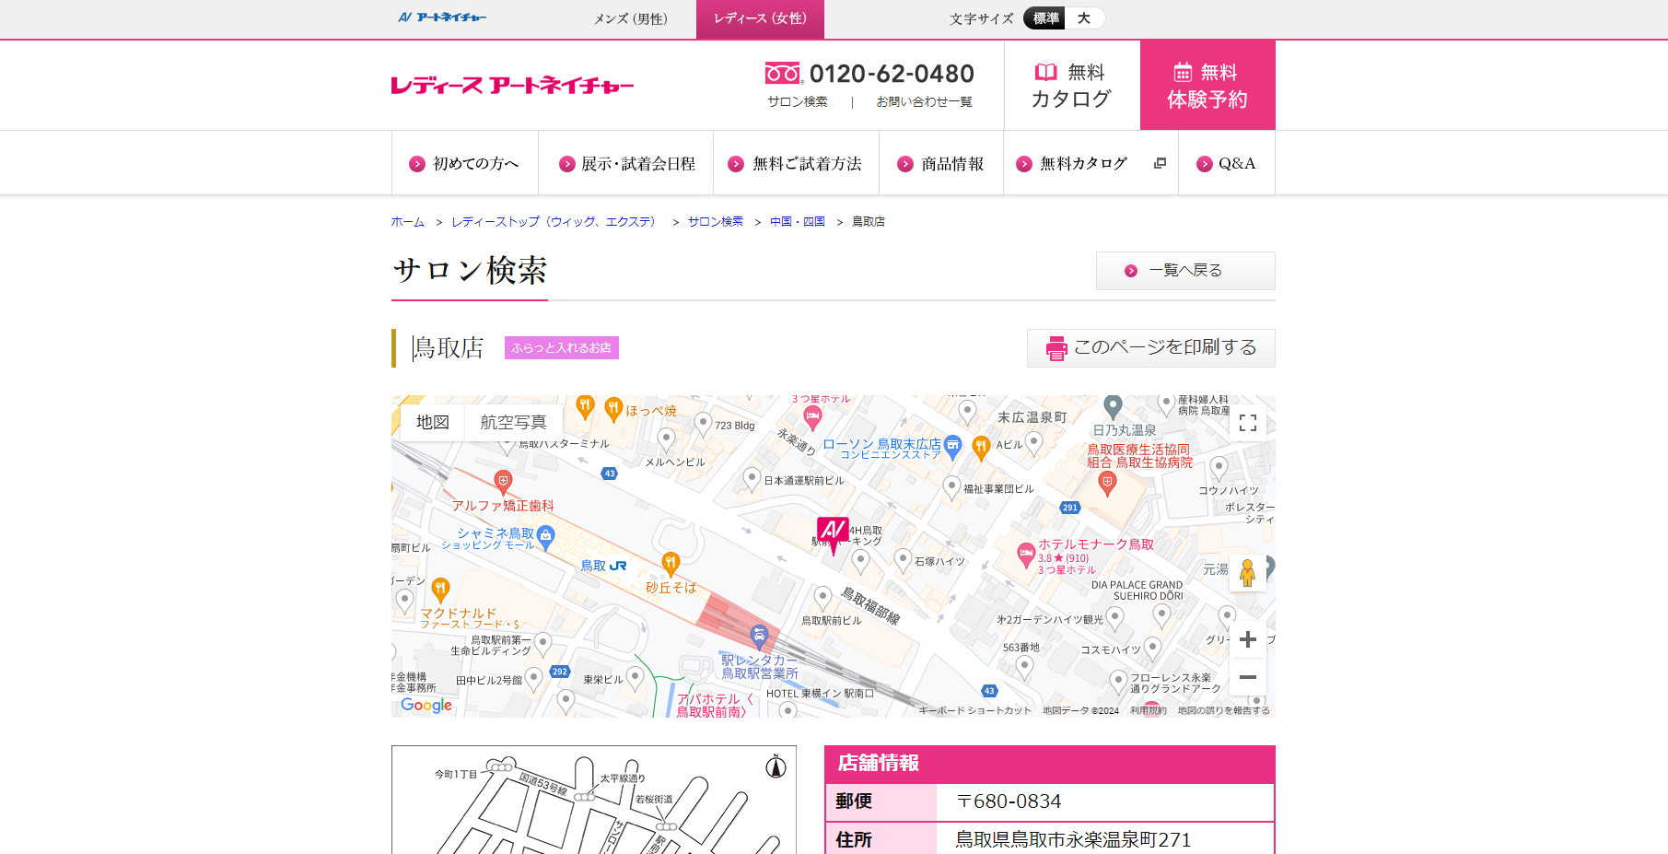The height and width of the screenshot is (854, 1668).
Task: Click the マクドナルド restaurant pin
Action: 440,589
